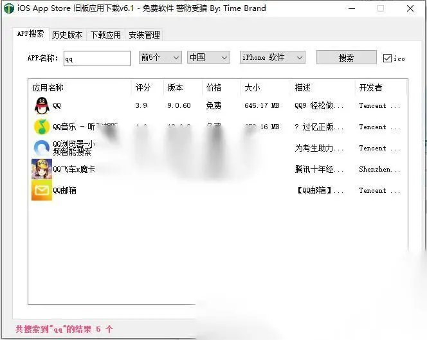Close the application window
The height and width of the screenshot is (340, 427).
410,8
